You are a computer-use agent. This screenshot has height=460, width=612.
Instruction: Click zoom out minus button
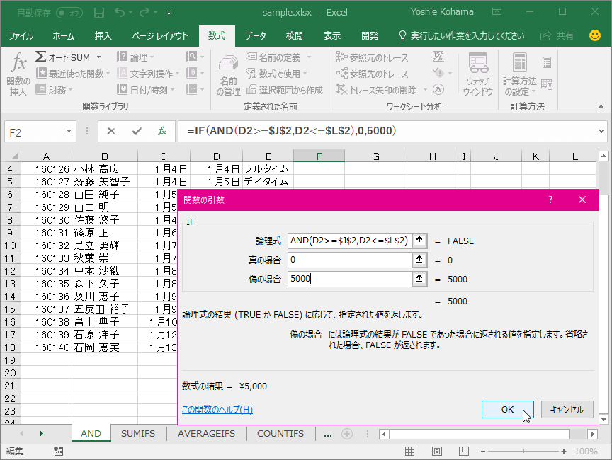(483, 451)
